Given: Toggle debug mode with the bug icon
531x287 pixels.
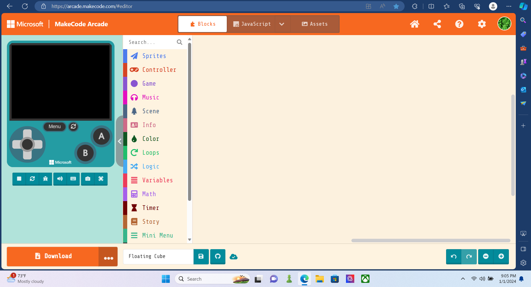Looking at the screenshot, I should point(45,179).
